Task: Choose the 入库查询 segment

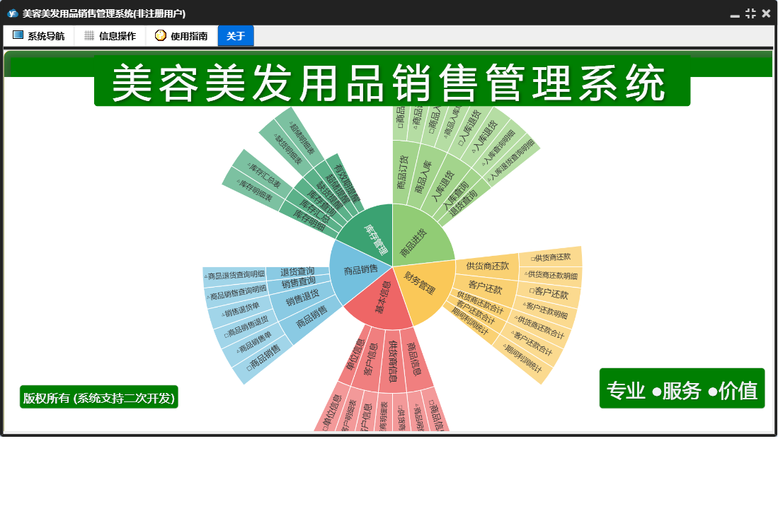Action: tap(455, 195)
